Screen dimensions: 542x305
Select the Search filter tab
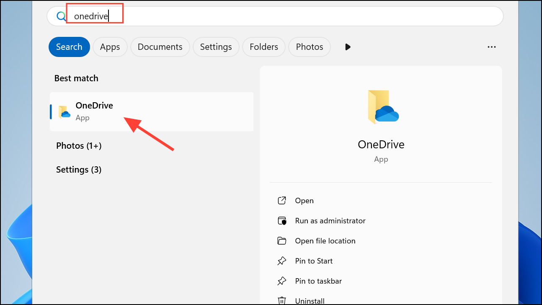pos(69,47)
